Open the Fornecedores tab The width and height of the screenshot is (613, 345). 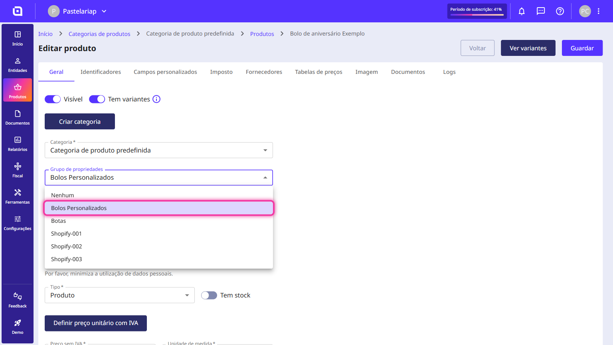(x=264, y=72)
